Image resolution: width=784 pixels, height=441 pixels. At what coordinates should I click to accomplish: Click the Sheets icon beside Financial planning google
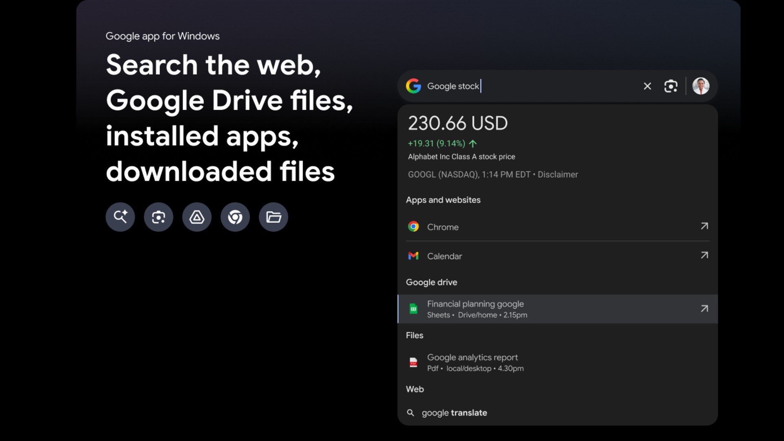coord(413,309)
